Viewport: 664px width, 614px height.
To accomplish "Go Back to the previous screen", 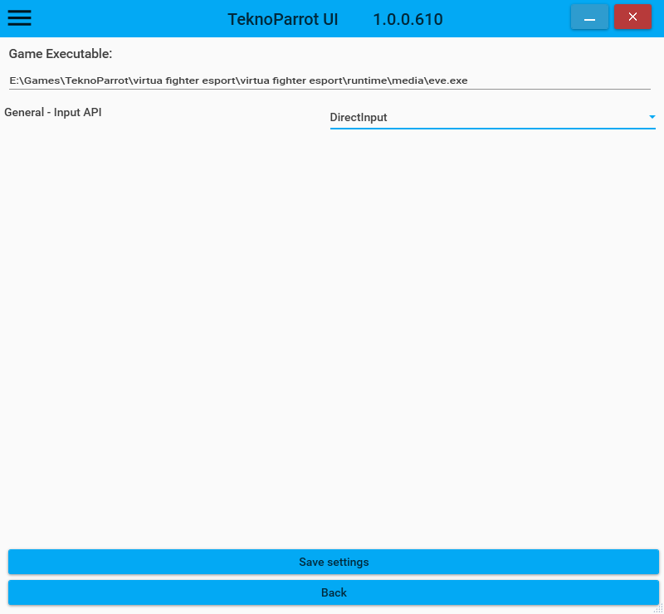I will (x=334, y=592).
